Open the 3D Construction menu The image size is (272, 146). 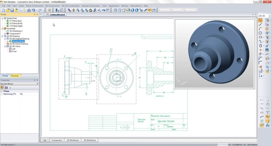click(52, 6)
